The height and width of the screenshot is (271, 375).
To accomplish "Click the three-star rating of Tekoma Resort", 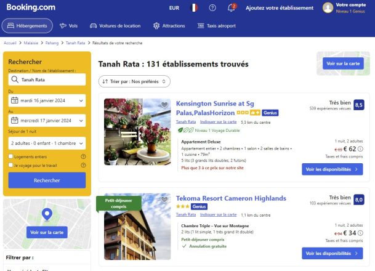I will 183,206.
